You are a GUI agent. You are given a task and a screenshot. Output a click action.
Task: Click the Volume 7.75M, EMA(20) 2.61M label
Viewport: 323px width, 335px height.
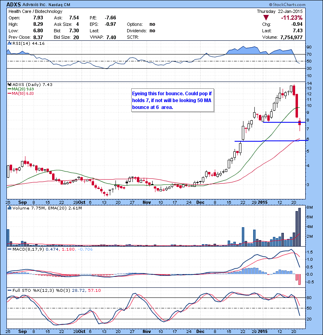pyautogui.click(x=47, y=208)
